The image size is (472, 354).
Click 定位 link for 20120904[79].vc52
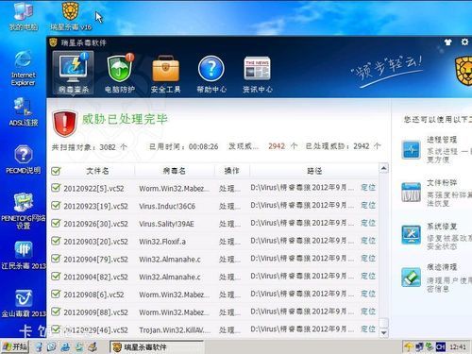368,258
